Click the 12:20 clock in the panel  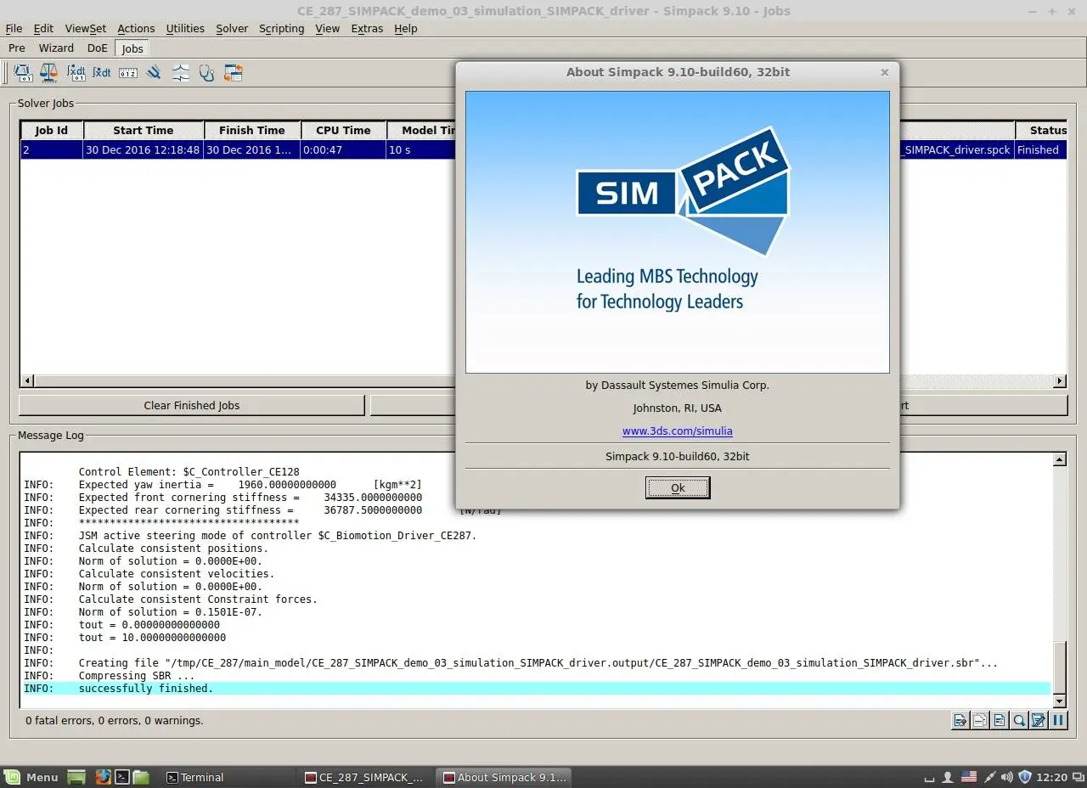pyautogui.click(x=1052, y=777)
